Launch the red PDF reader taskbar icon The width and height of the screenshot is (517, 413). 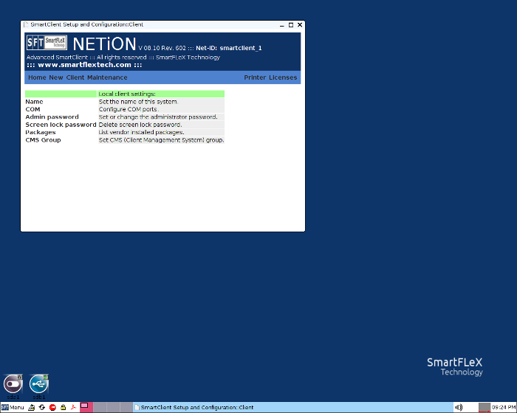(73, 407)
